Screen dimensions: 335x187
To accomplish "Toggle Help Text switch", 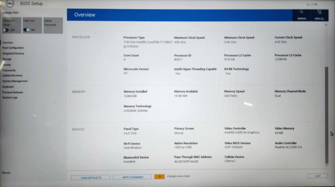I will [26, 30].
